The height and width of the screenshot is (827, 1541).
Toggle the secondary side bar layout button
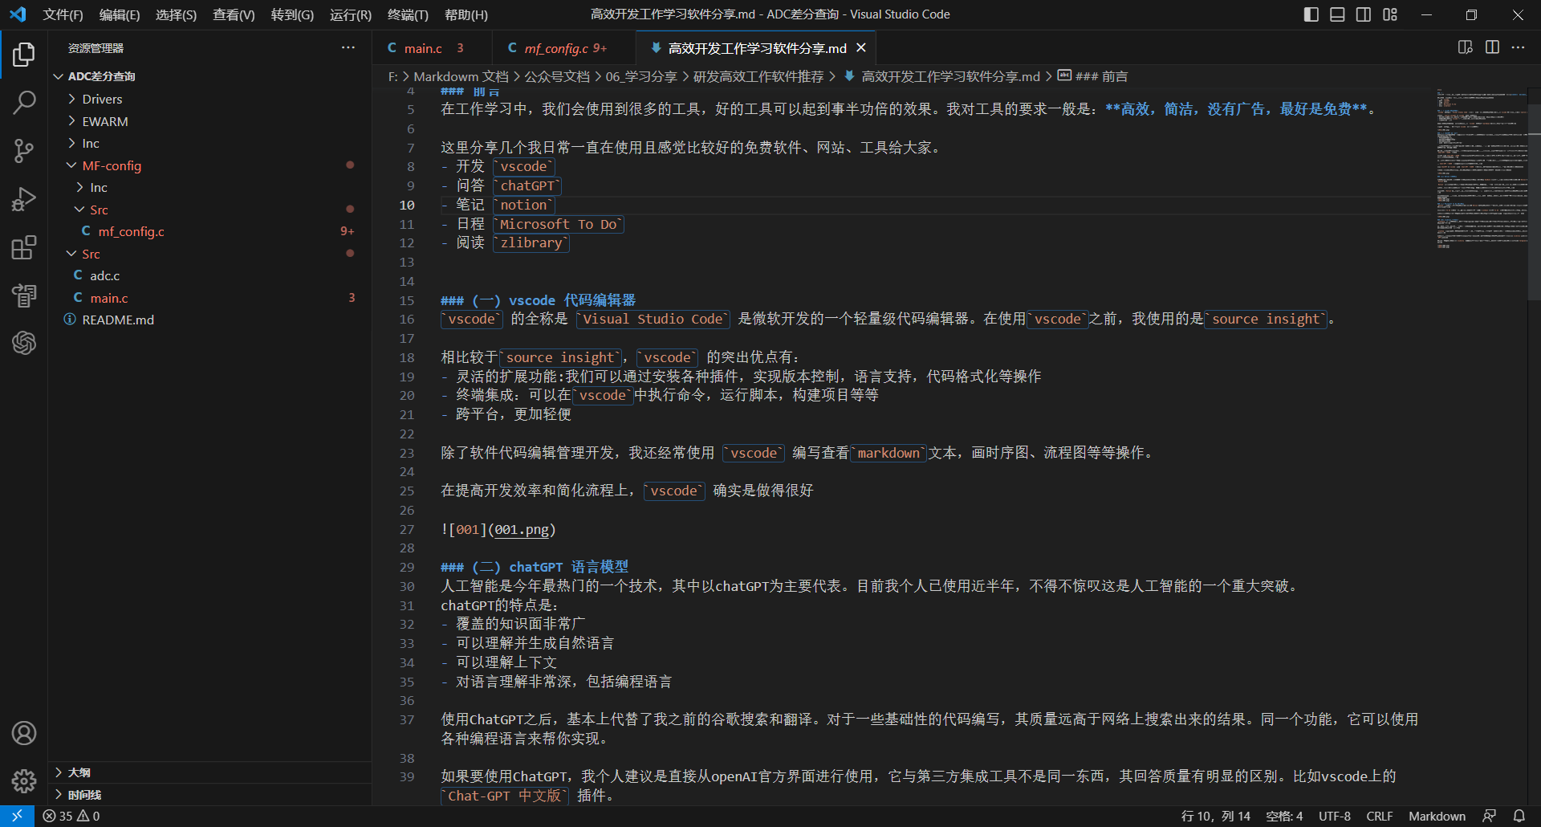tap(1364, 14)
